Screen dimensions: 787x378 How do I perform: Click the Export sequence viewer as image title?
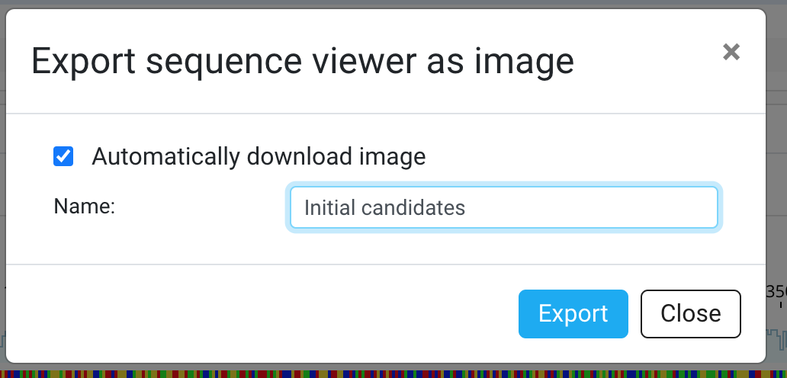point(303,61)
